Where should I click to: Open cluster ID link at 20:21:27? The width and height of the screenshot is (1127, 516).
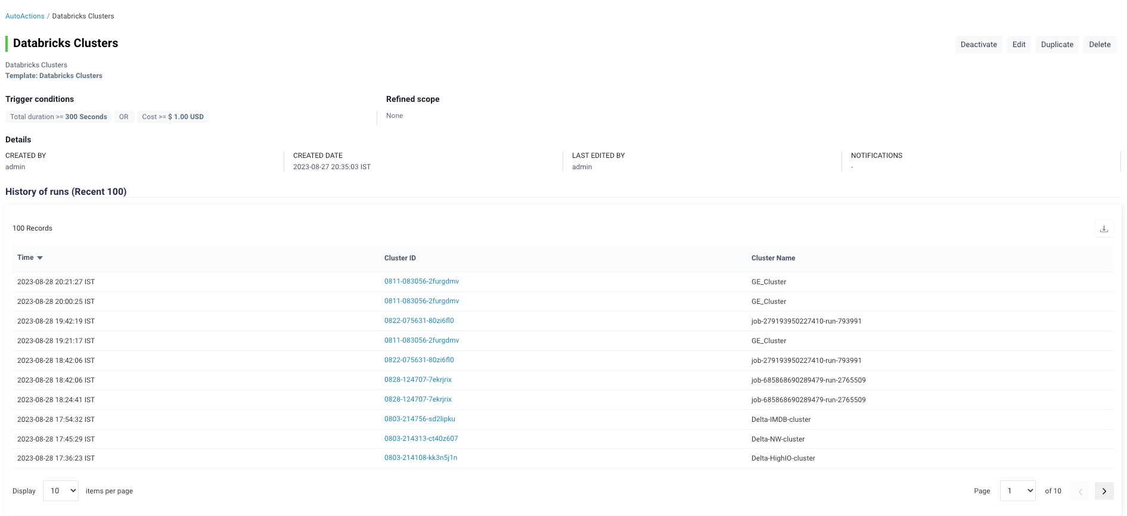[421, 281]
